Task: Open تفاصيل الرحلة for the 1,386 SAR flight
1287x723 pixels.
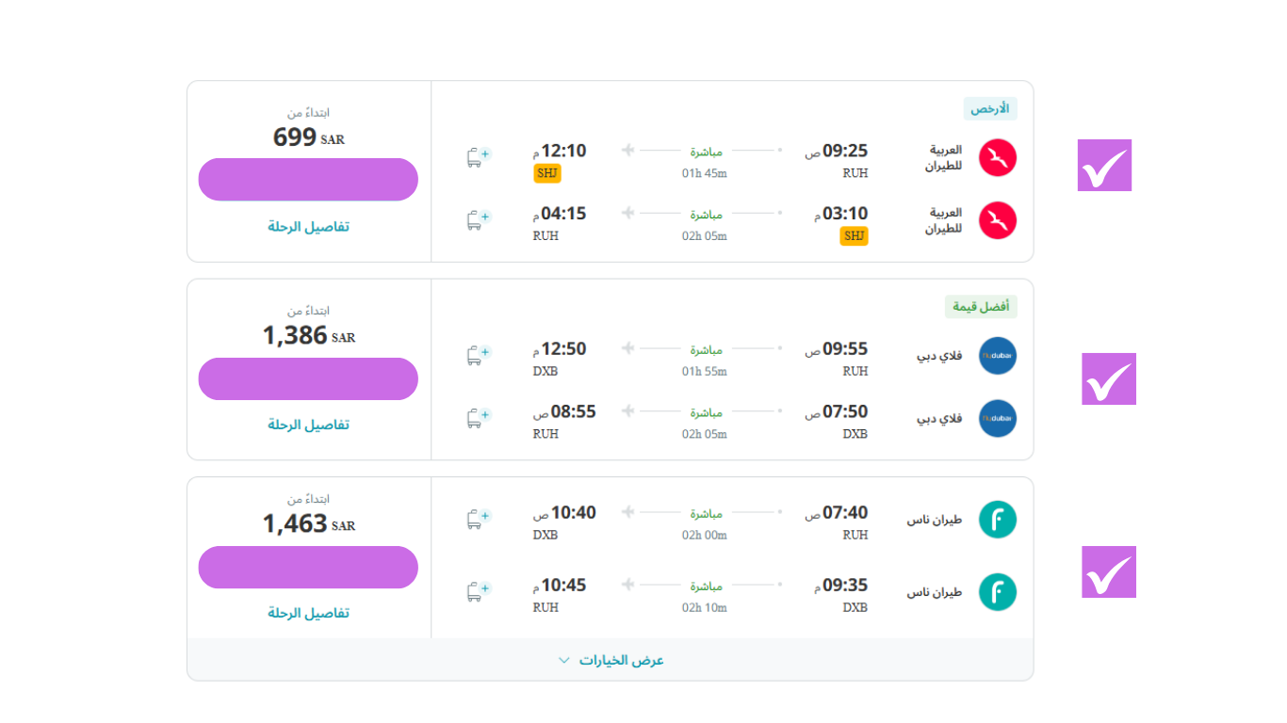Action: [308, 425]
